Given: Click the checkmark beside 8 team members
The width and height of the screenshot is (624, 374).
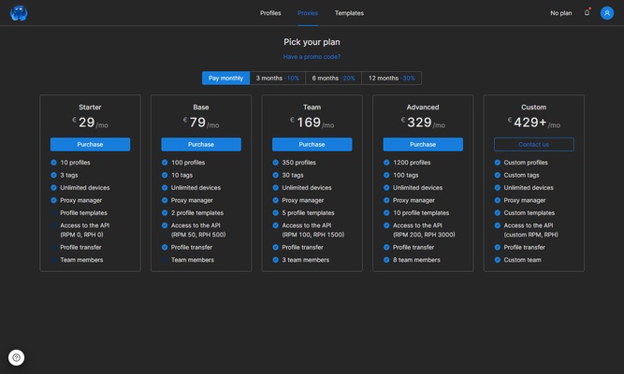Looking at the screenshot, I should 386,260.
